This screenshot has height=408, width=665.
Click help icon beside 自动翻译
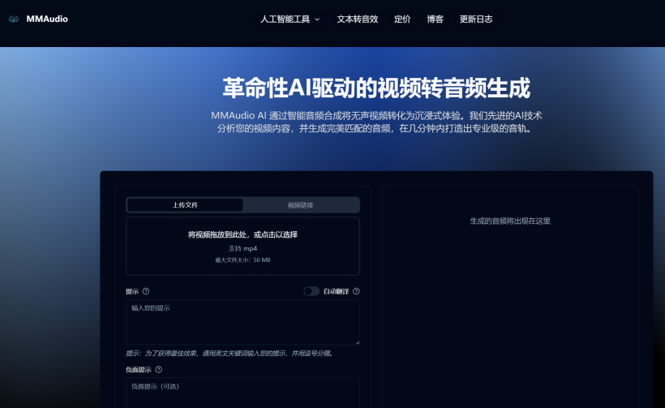tap(356, 291)
